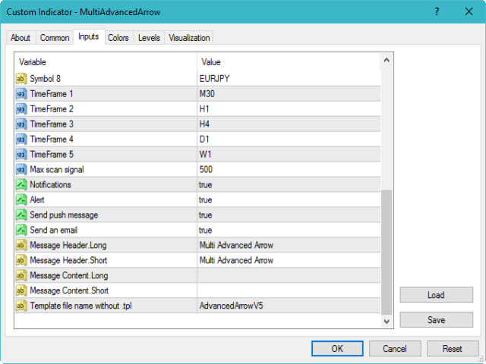
Task: Open the Visualization tab
Action: point(189,38)
